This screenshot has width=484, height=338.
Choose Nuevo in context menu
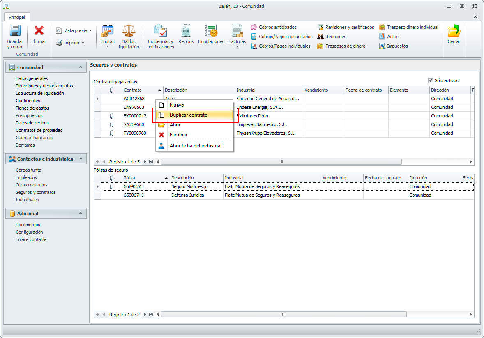click(194, 105)
